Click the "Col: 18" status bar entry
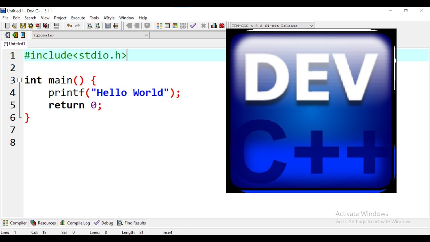430x242 pixels. 39,232
